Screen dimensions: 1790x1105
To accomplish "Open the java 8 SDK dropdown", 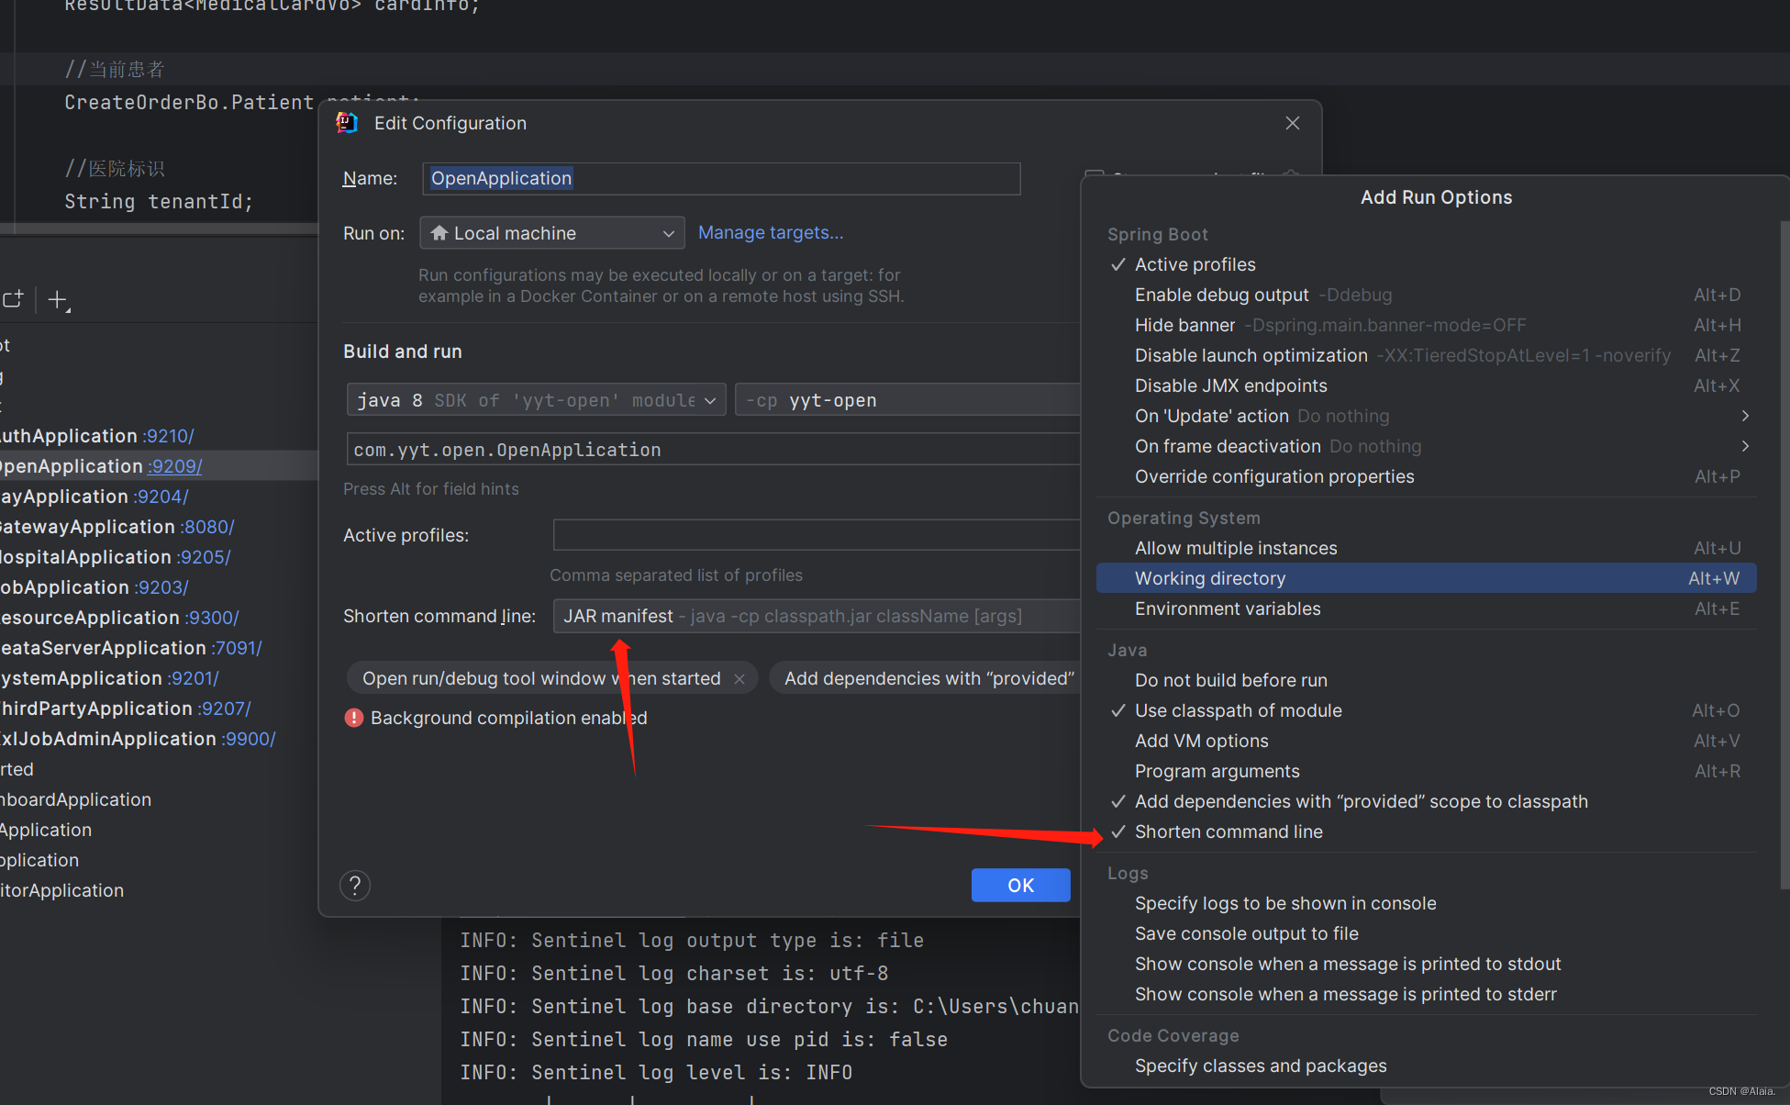I will coord(536,400).
